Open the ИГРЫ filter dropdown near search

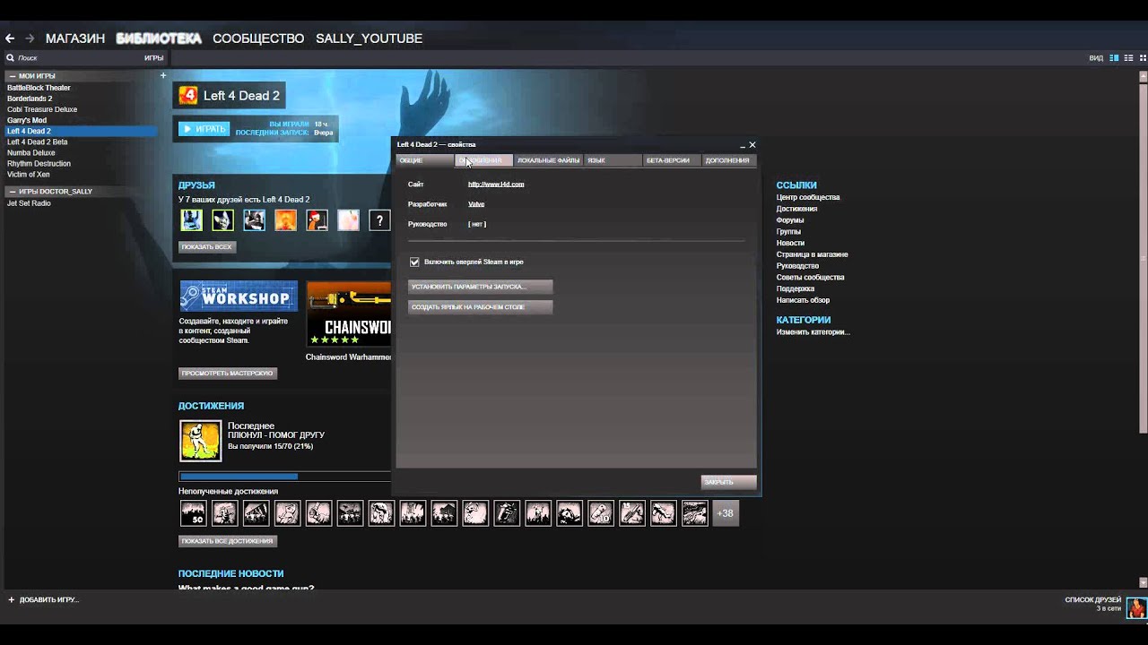(153, 58)
